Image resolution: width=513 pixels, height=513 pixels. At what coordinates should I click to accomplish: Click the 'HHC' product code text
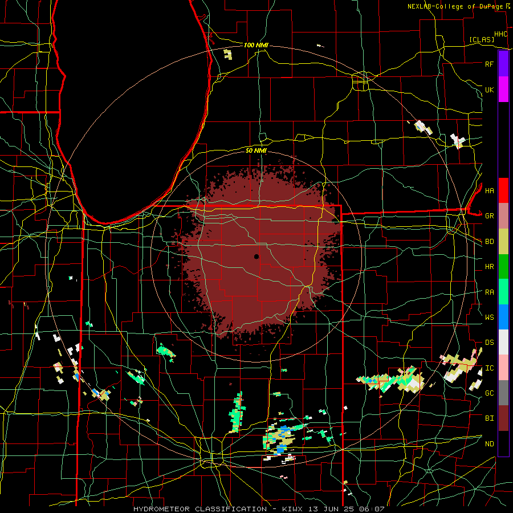pos(500,34)
